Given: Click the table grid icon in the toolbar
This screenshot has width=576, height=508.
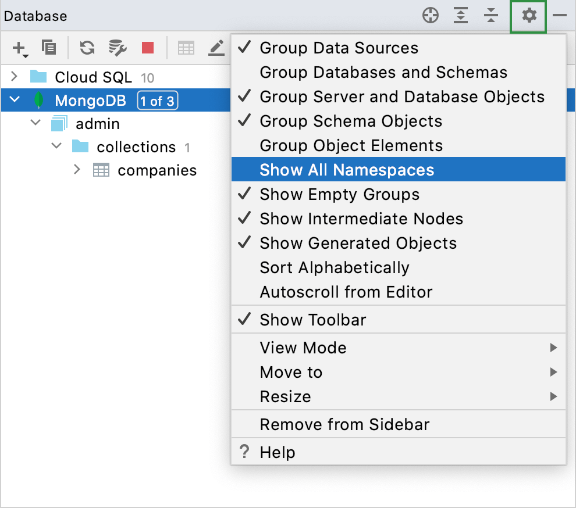Looking at the screenshot, I should pyautogui.click(x=186, y=48).
